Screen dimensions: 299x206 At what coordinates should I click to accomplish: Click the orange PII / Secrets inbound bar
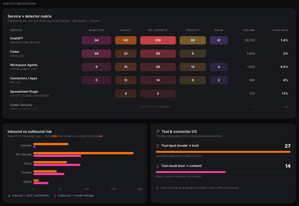click(x=84, y=153)
